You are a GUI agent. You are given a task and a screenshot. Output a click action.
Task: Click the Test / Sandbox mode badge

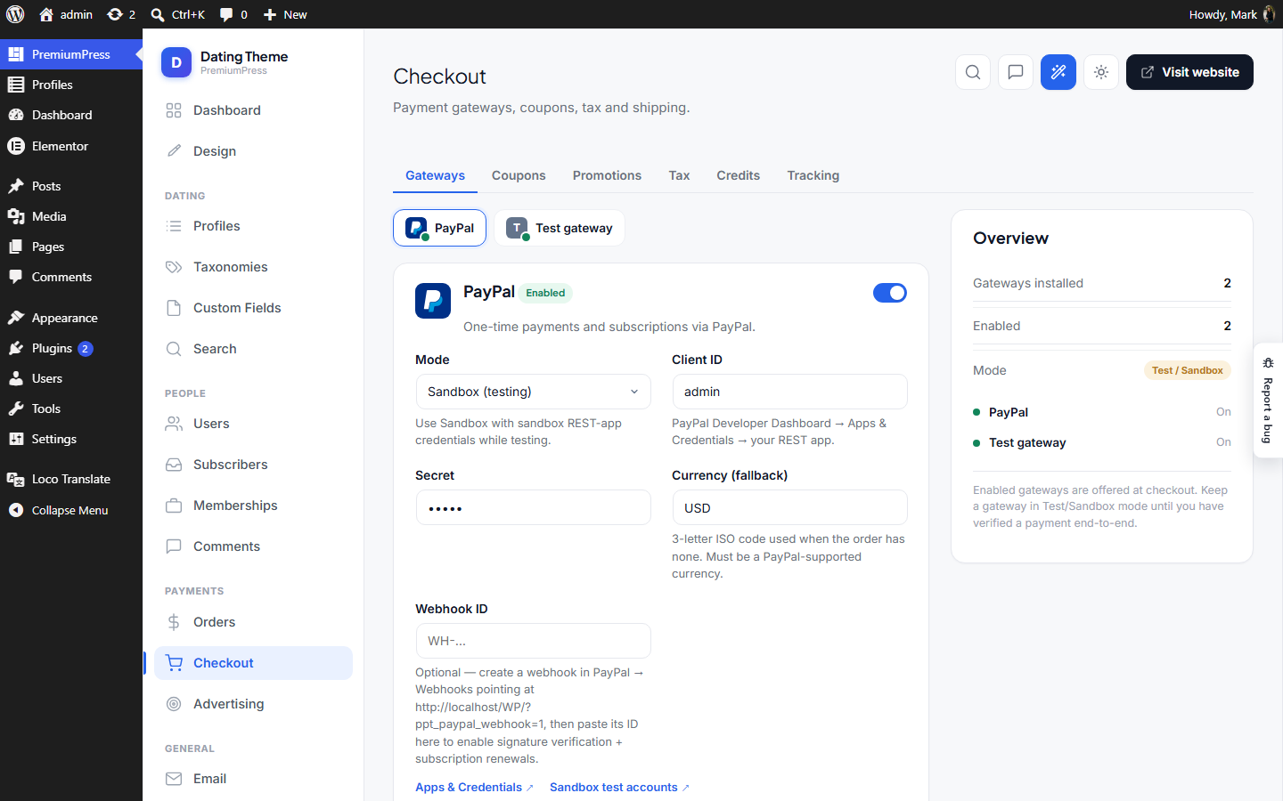click(x=1187, y=370)
